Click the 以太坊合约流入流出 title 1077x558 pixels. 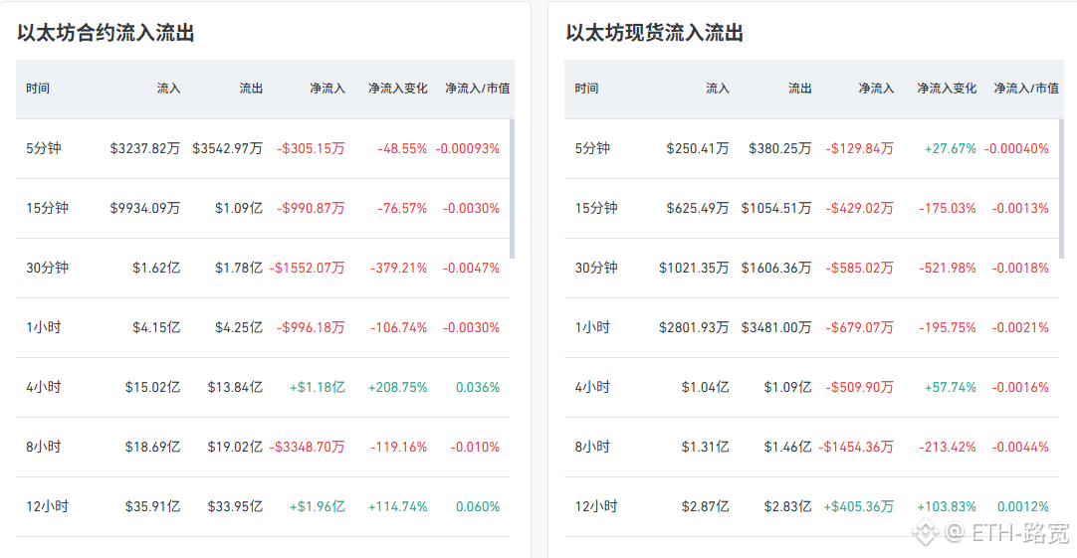click(x=106, y=33)
